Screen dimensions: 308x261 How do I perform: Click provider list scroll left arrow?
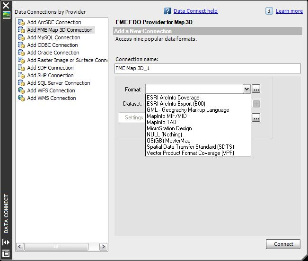point(20,247)
